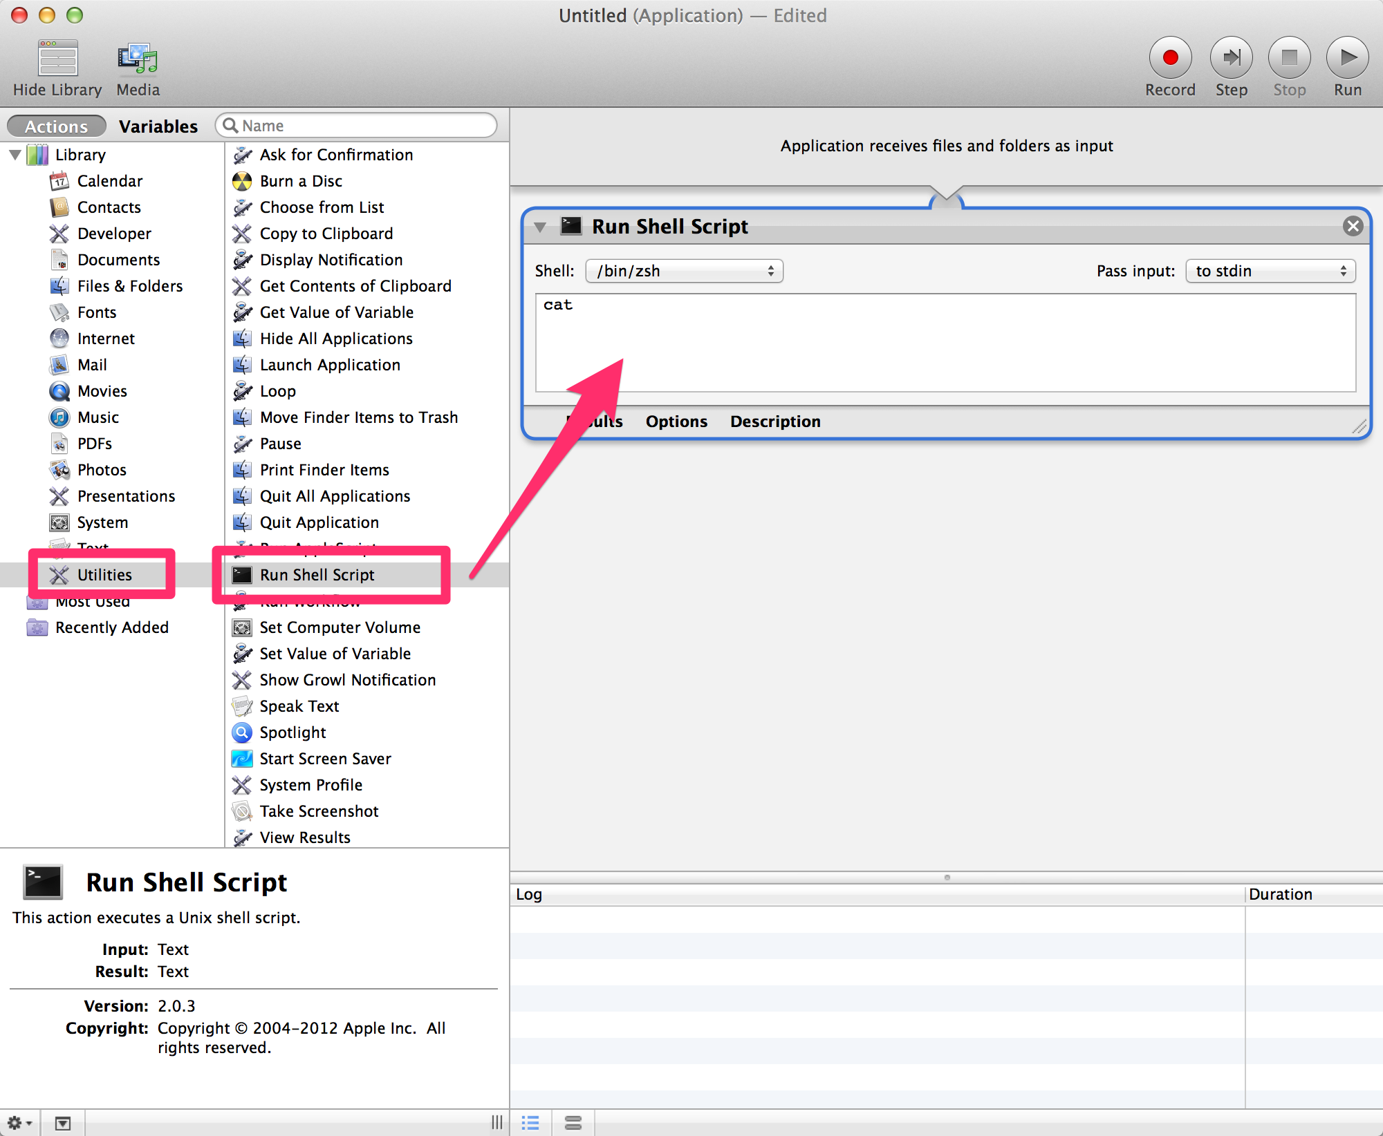Switch to the Variables tab

(158, 126)
